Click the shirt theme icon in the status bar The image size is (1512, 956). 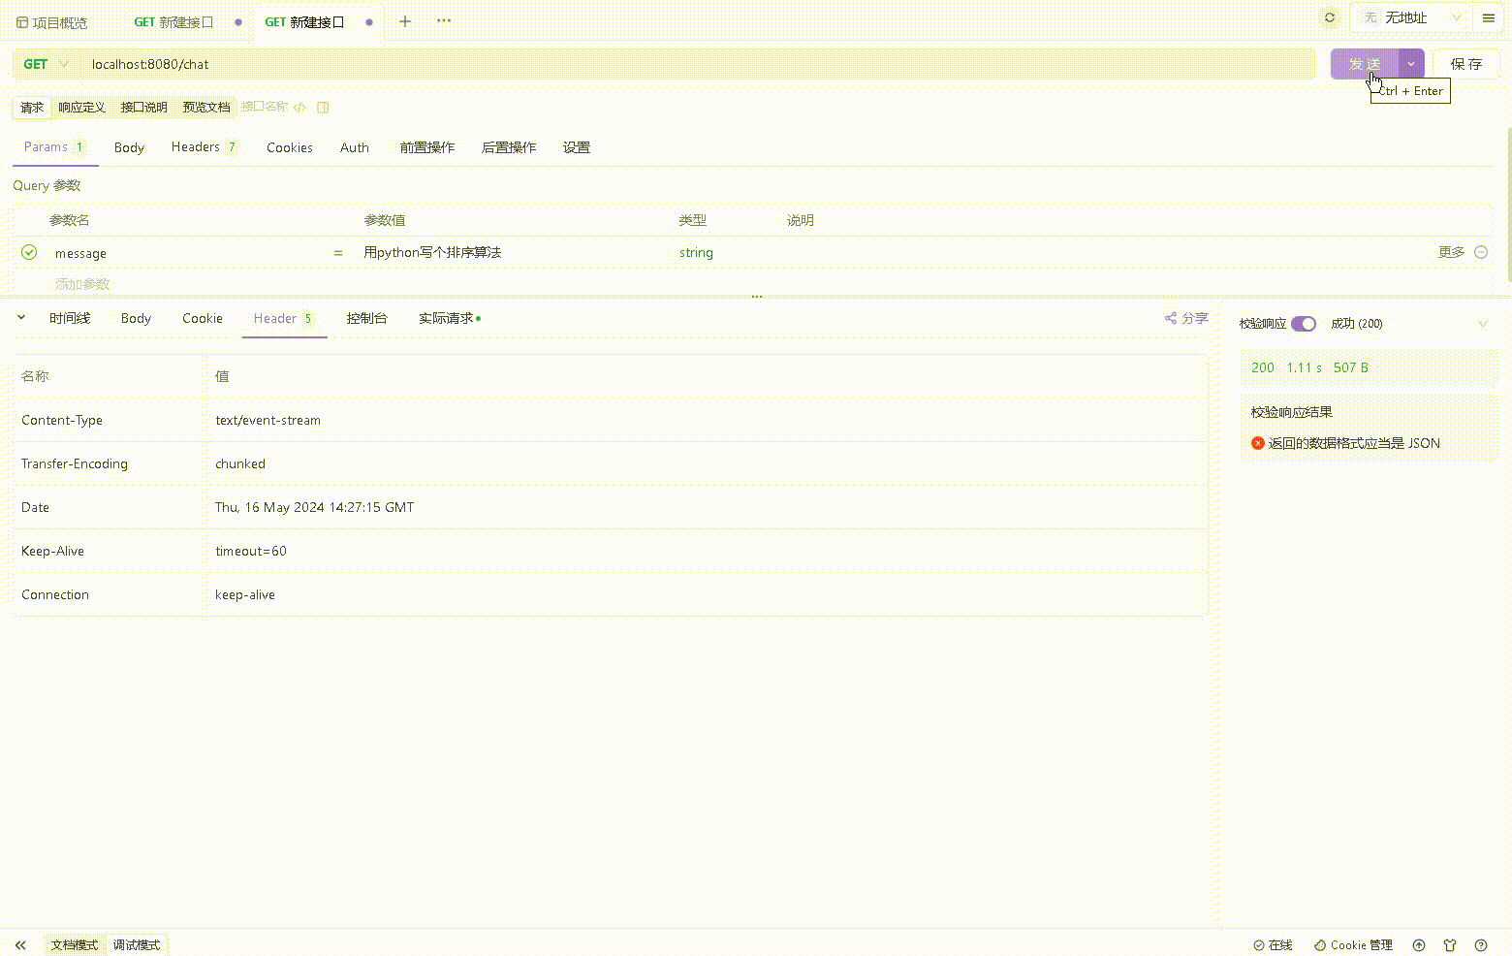[1450, 944]
